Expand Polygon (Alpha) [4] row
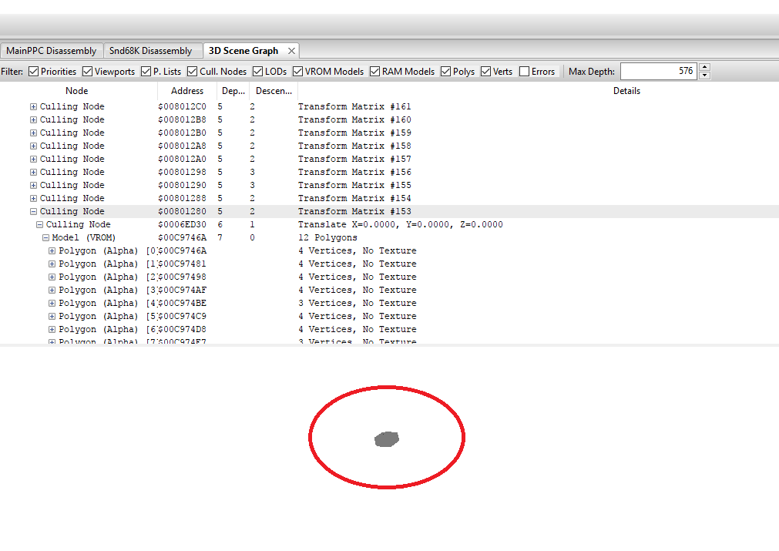 pyautogui.click(x=52, y=303)
